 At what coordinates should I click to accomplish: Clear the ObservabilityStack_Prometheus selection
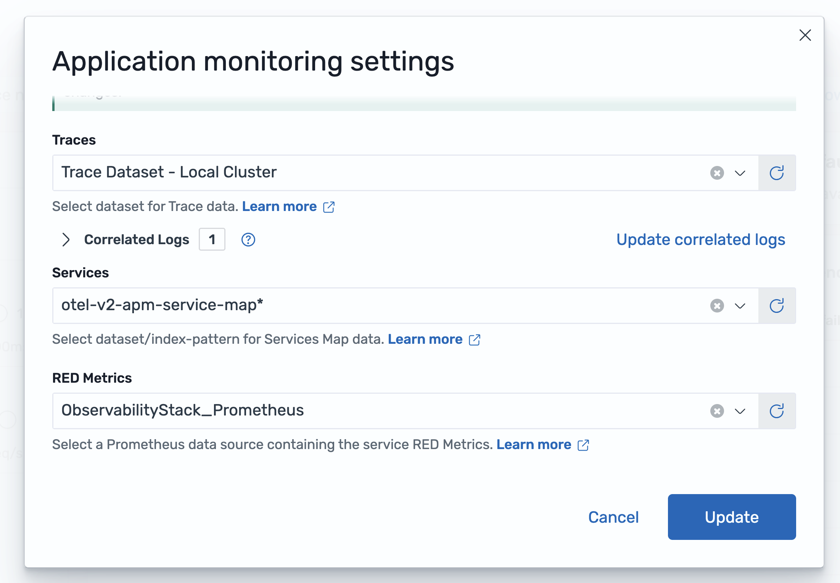(717, 411)
